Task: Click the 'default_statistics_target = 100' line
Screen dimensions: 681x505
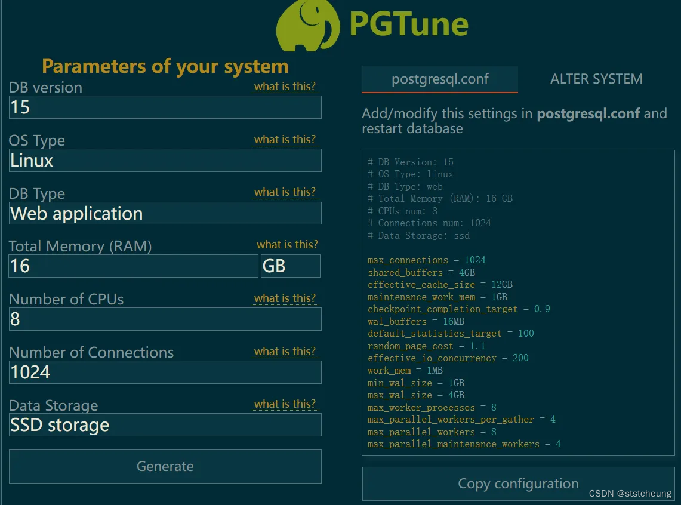Action: 451,334
